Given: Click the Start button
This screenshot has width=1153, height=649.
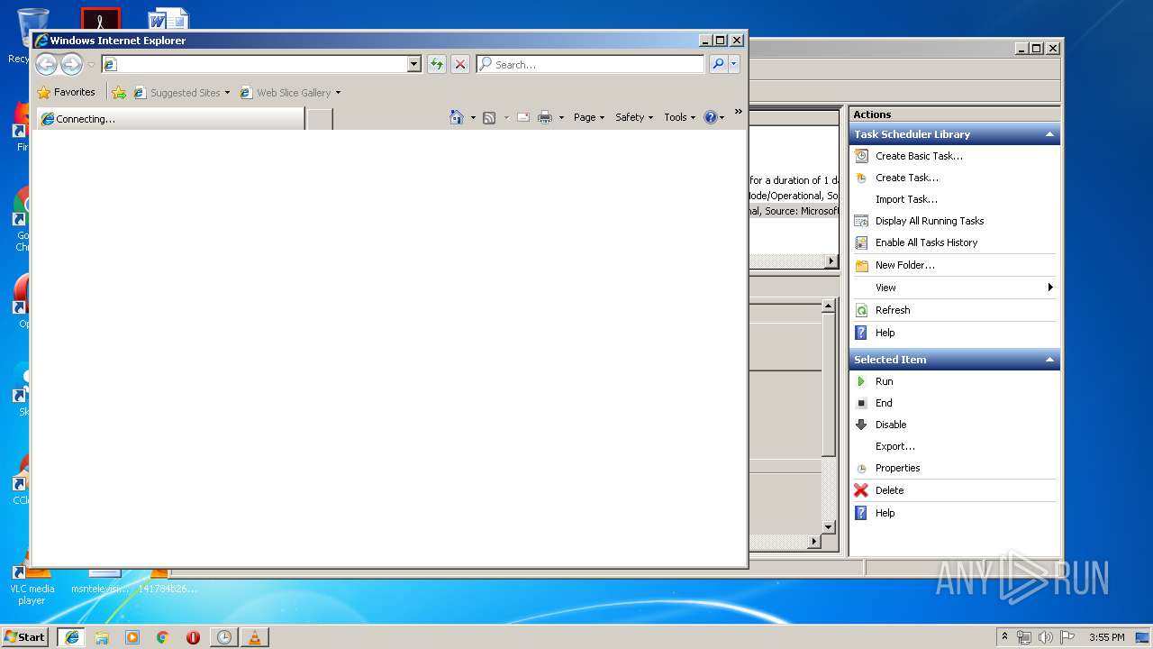Looking at the screenshot, I should tap(24, 636).
